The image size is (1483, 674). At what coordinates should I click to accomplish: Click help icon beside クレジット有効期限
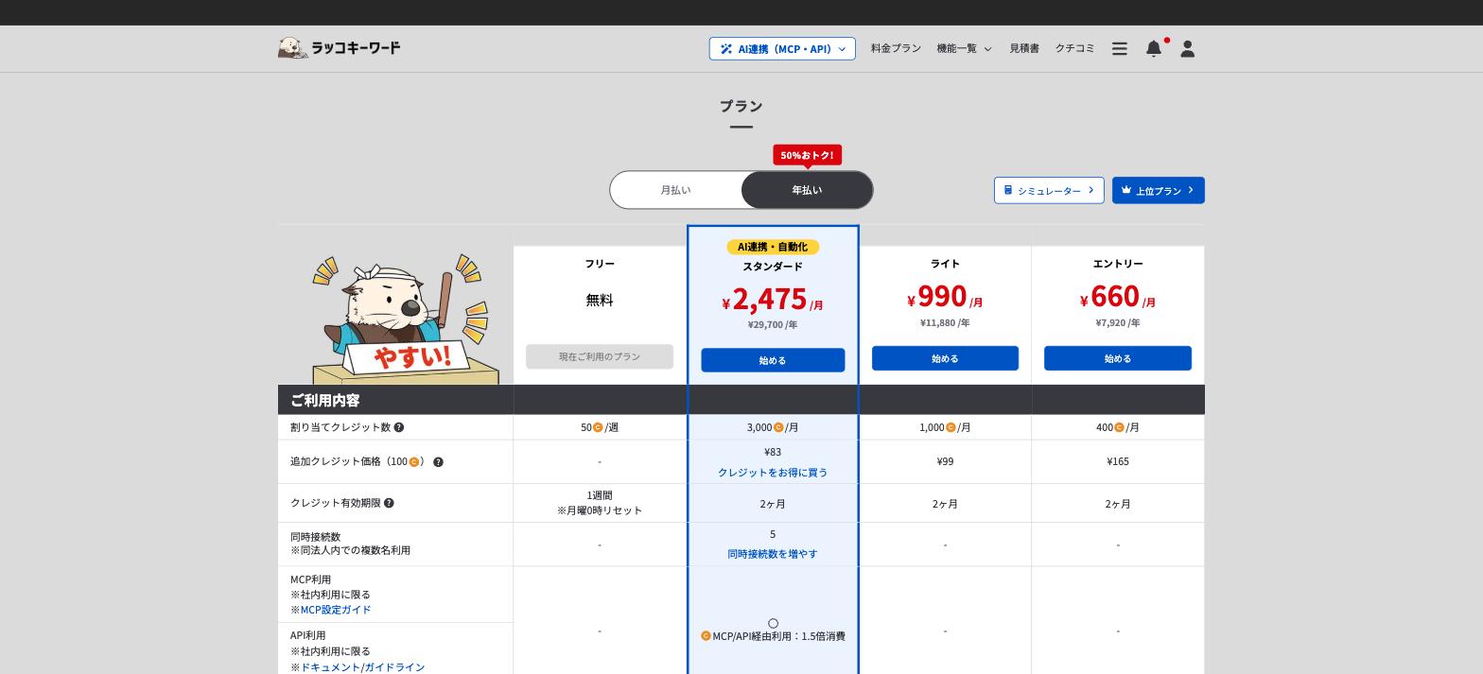(389, 503)
